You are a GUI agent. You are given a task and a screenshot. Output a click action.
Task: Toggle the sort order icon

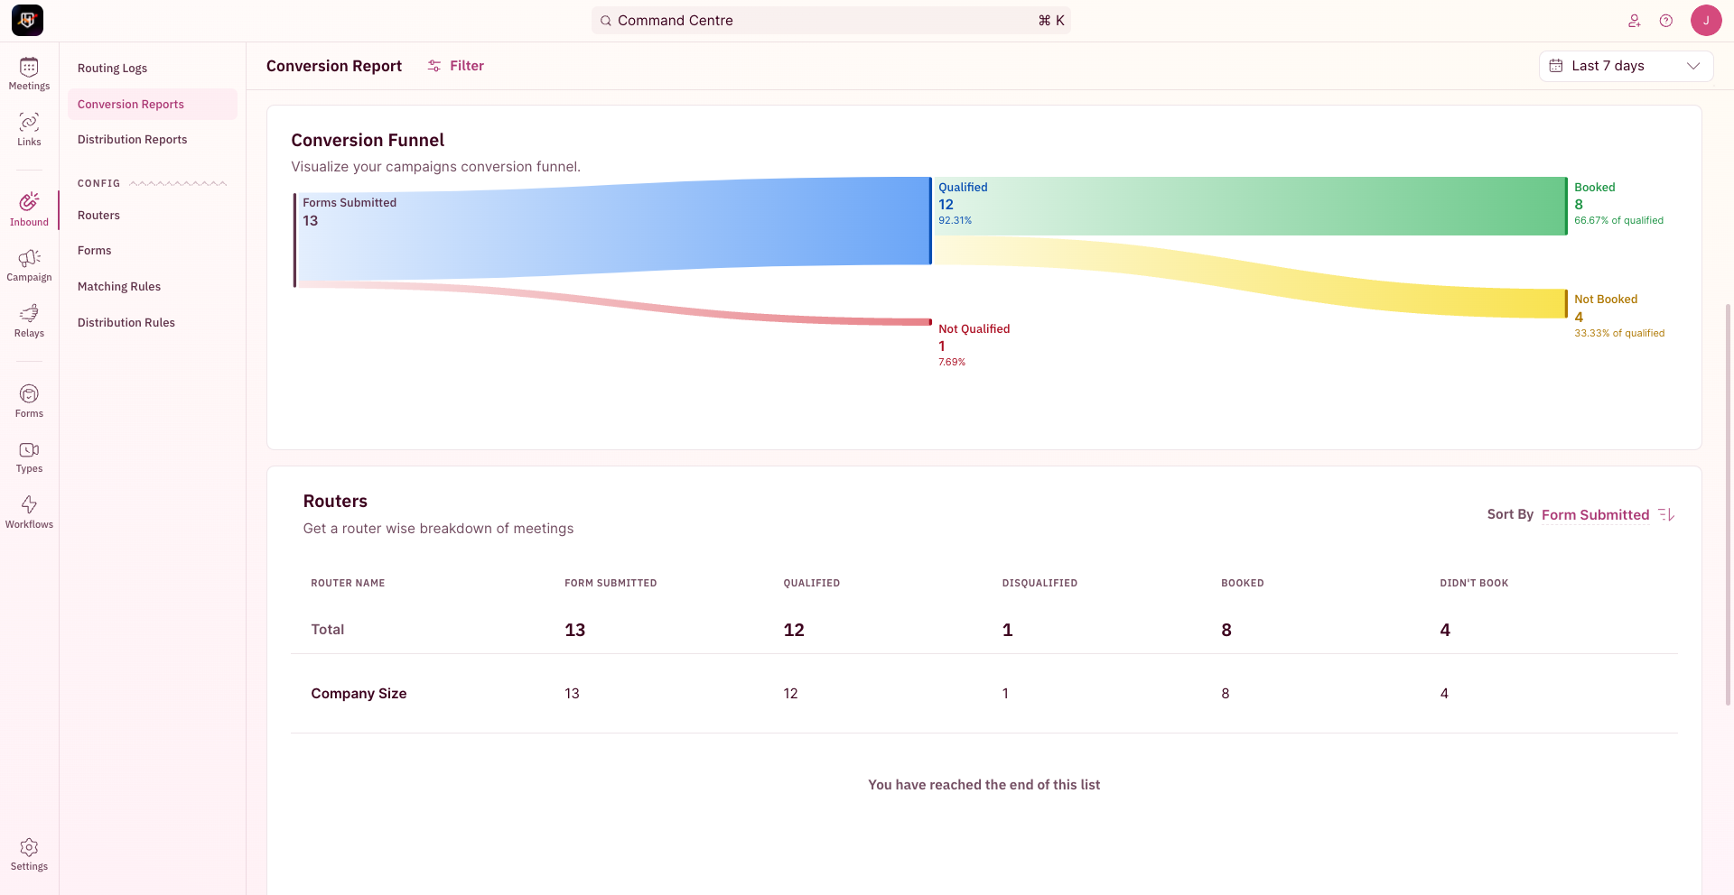(1666, 514)
